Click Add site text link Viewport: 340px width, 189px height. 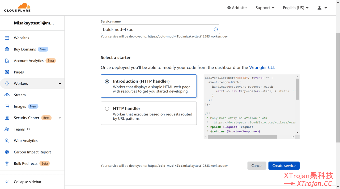(239, 8)
